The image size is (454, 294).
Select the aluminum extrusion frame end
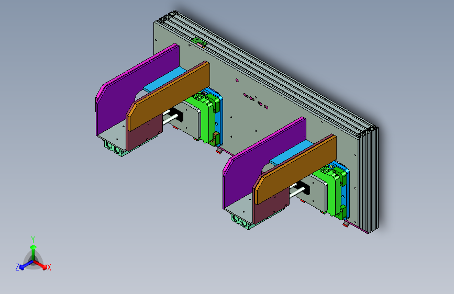tap(368, 179)
